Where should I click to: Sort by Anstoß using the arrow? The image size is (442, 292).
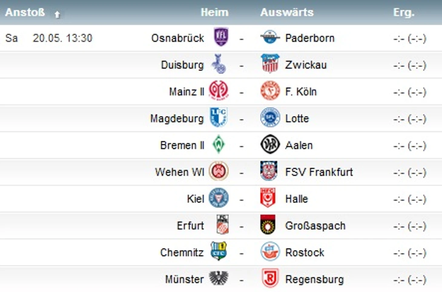coord(57,14)
